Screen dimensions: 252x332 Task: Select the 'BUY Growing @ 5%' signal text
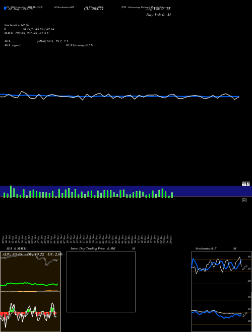click(x=79, y=45)
